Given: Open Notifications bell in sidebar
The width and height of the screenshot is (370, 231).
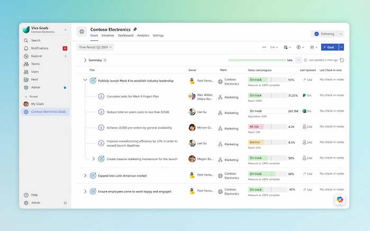Looking at the screenshot, I should coord(26,48).
